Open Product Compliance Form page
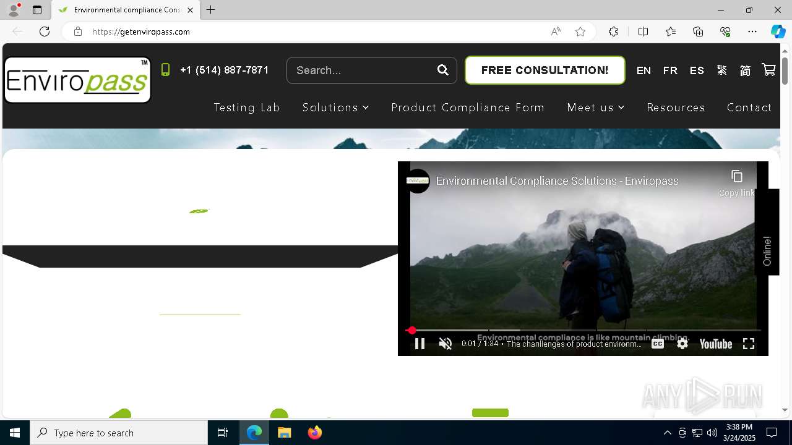792x445 pixels. (x=468, y=108)
